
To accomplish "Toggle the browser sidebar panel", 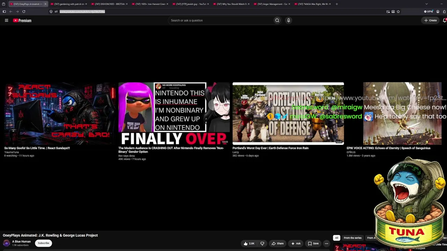I will coord(4,12).
